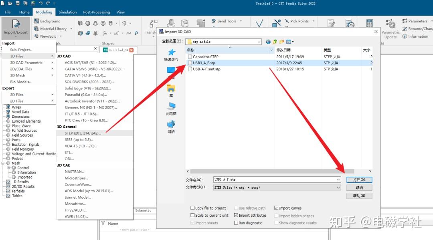The width and height of the screenshot is (433, 240).
Task: Select the USB3_A_F.stp file row
Action: pos(279,63)
